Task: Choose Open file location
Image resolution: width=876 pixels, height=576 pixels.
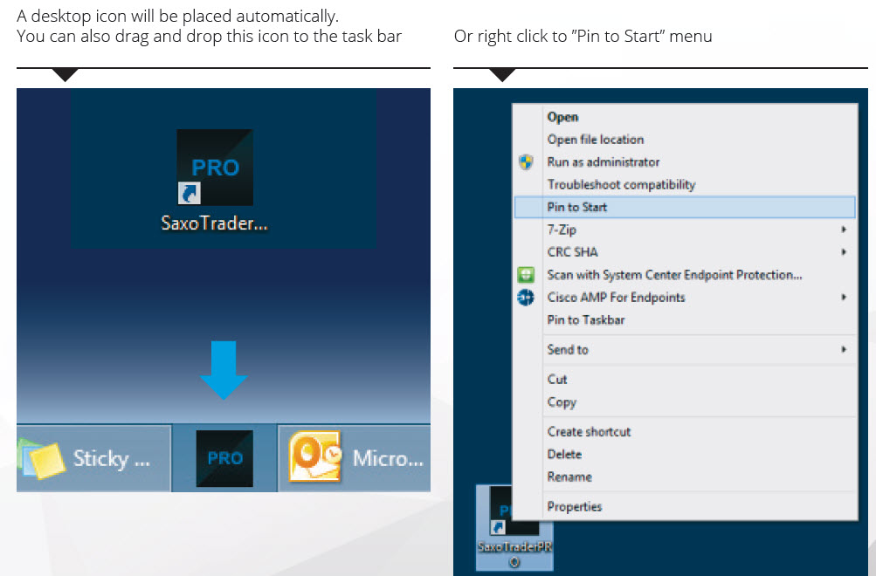Action: [685, 140]
